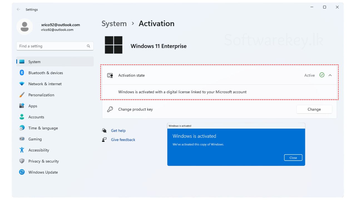
Task: Click the Personalization paintbrush icon
Action: click(22, 95)
